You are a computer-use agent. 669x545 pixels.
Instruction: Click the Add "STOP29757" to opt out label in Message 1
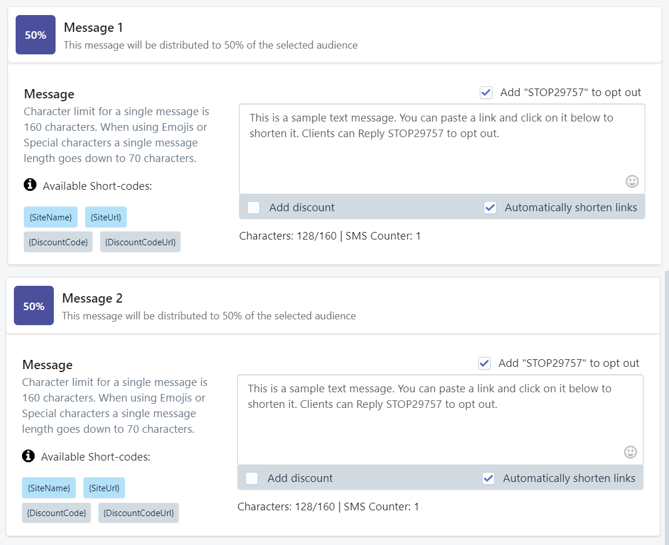click(571, 93)
